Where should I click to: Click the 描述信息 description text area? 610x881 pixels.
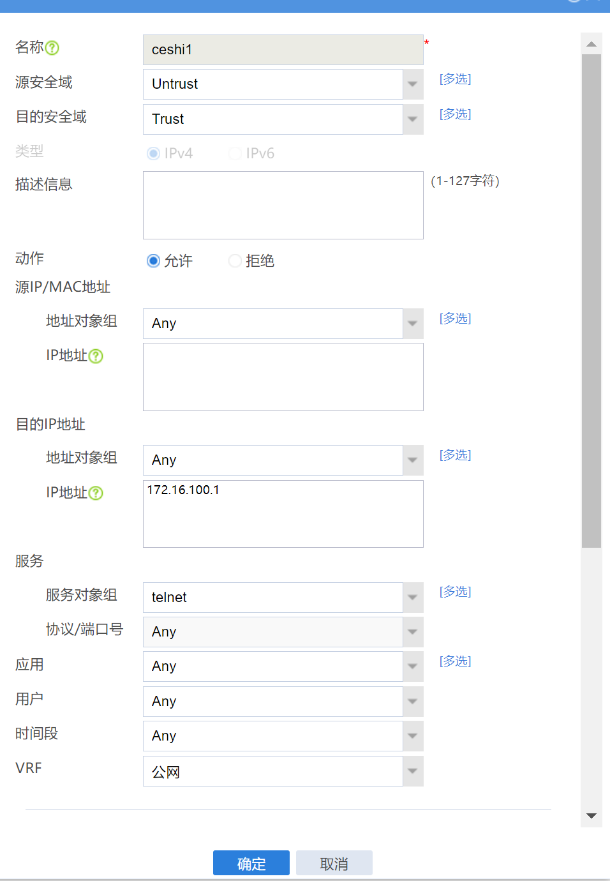tap(283, 205)
